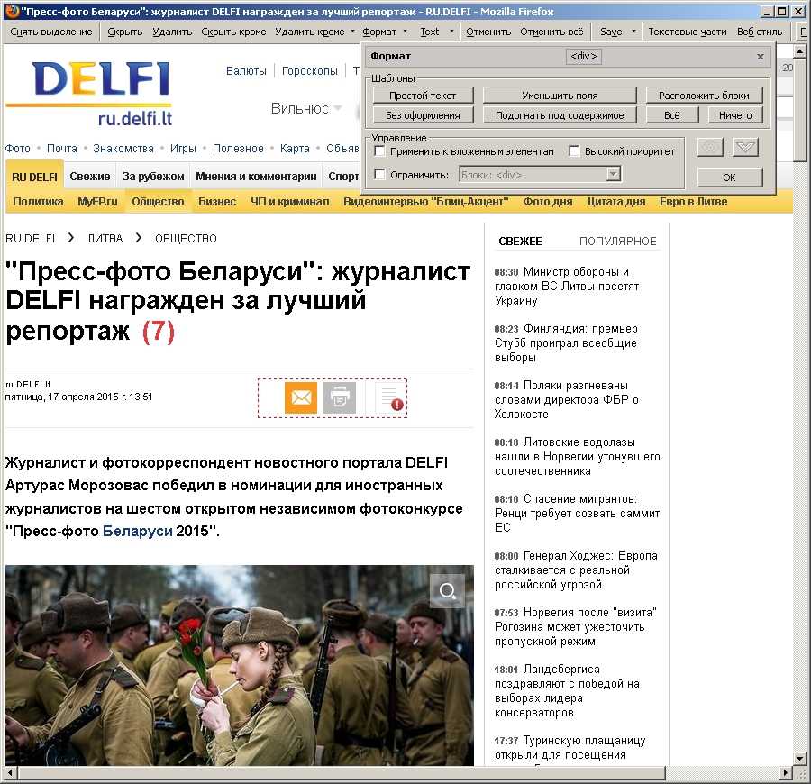811x784 pixels.
Task: Click the down-arrow button in Формат panel
Action: coord(745,148)
